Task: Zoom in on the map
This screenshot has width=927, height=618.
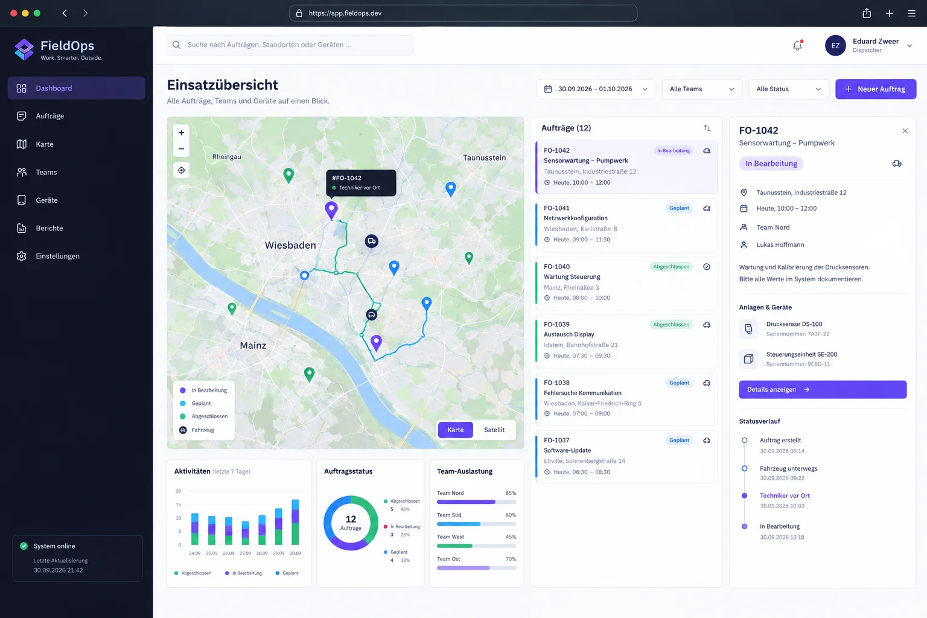Action: click(x=181, y=133)
